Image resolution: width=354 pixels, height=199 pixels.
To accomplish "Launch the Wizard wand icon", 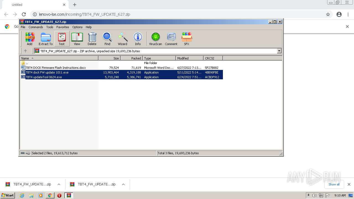I will 123,39.
